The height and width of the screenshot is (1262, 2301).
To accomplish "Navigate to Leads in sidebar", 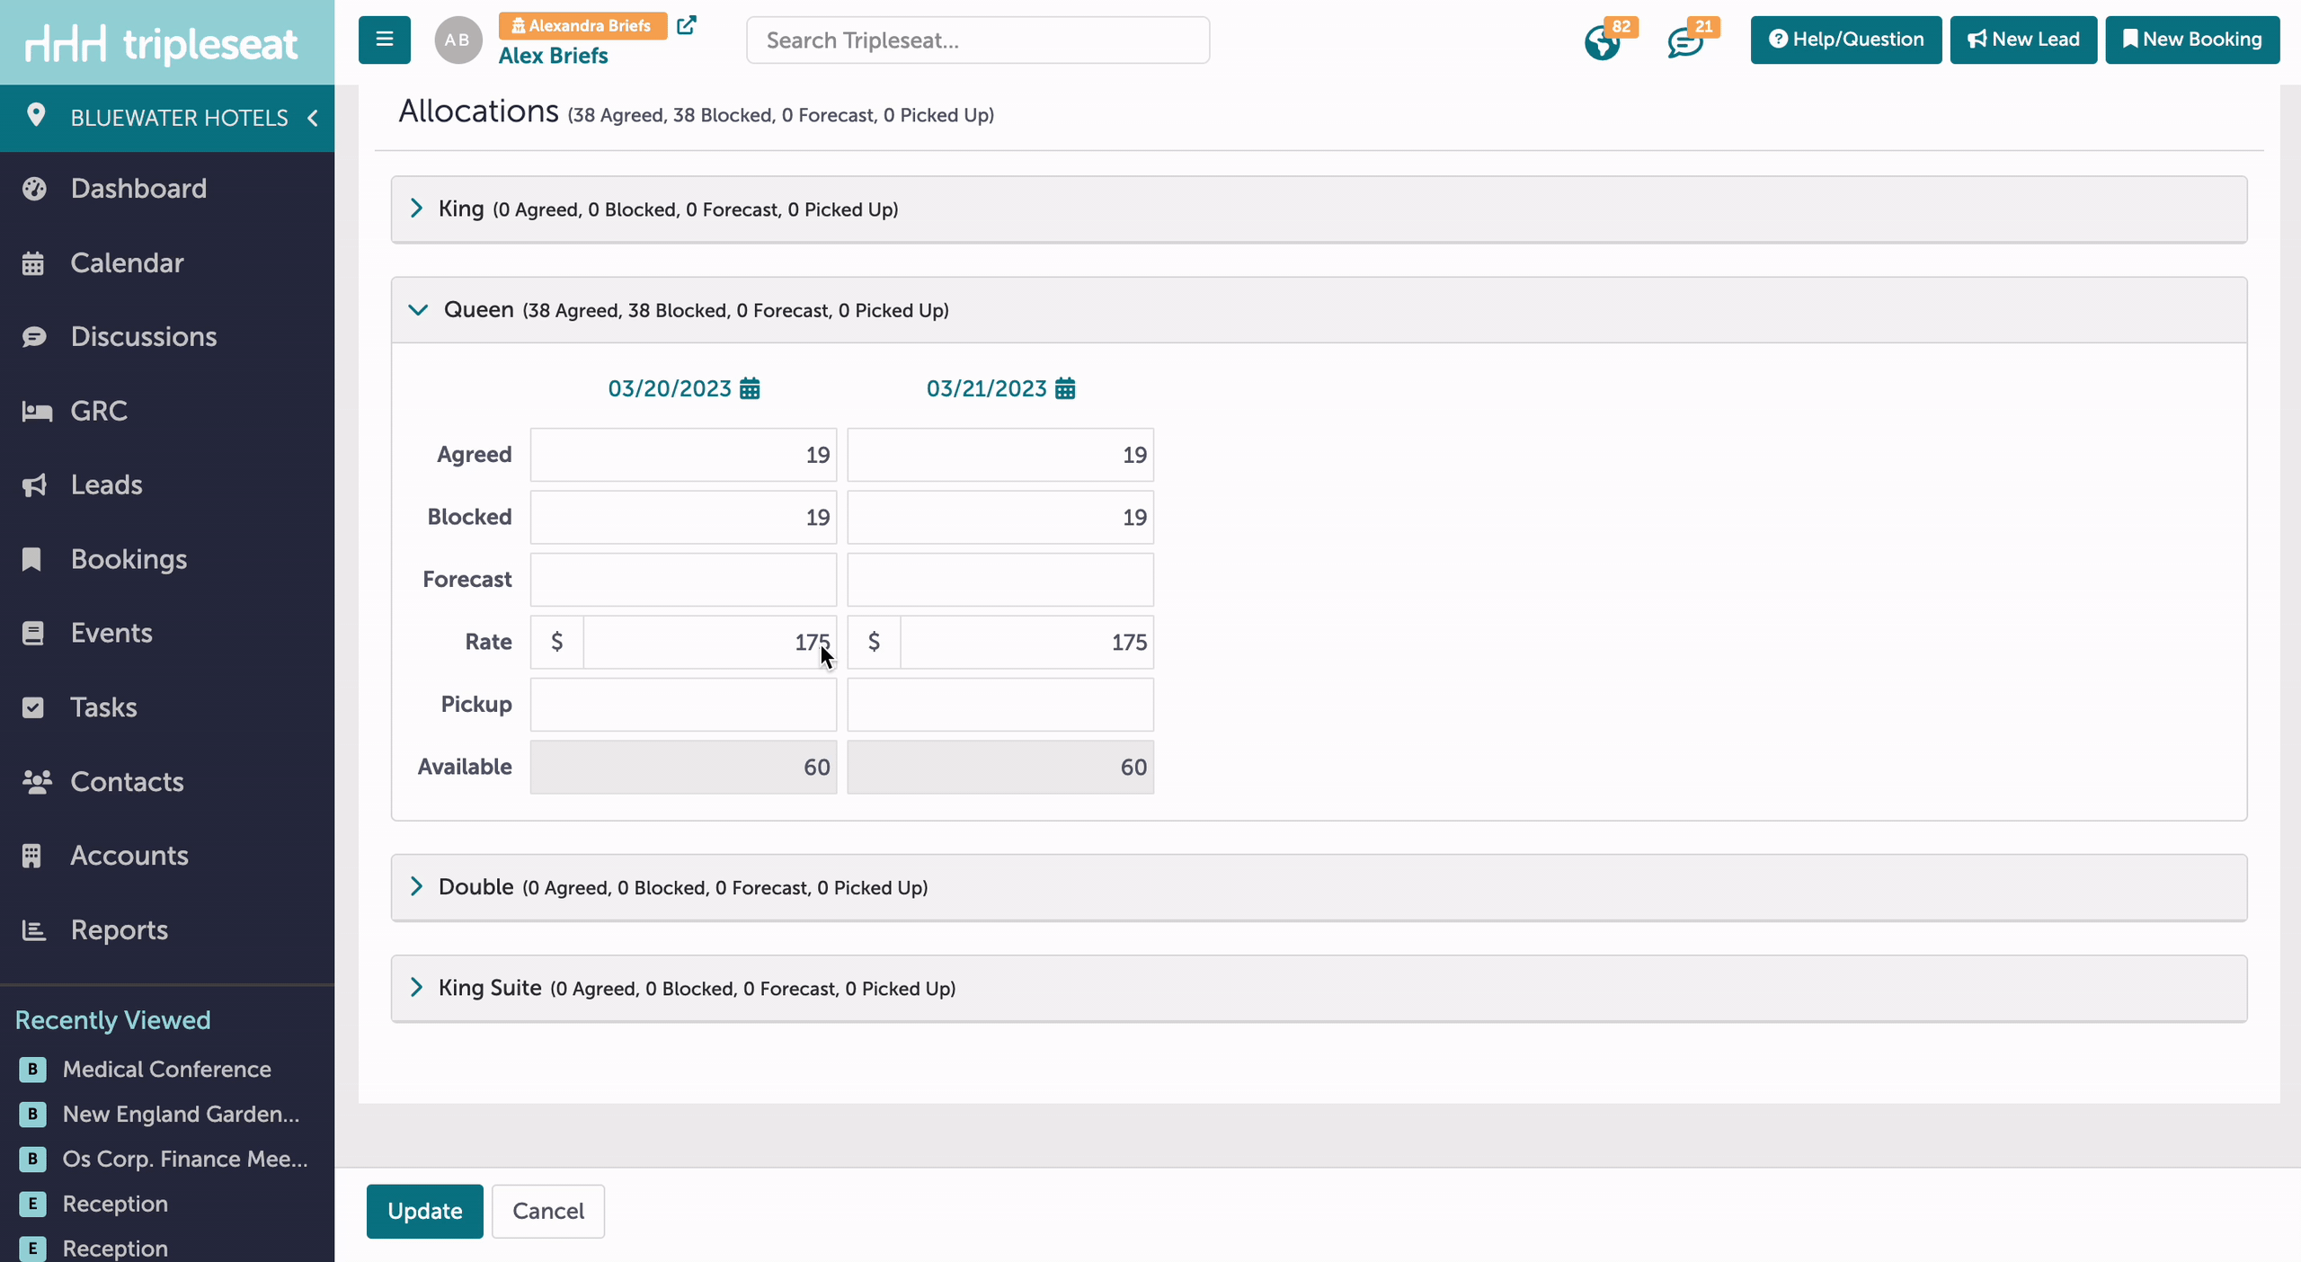I will pyautogui.click(x=106, y=485).
